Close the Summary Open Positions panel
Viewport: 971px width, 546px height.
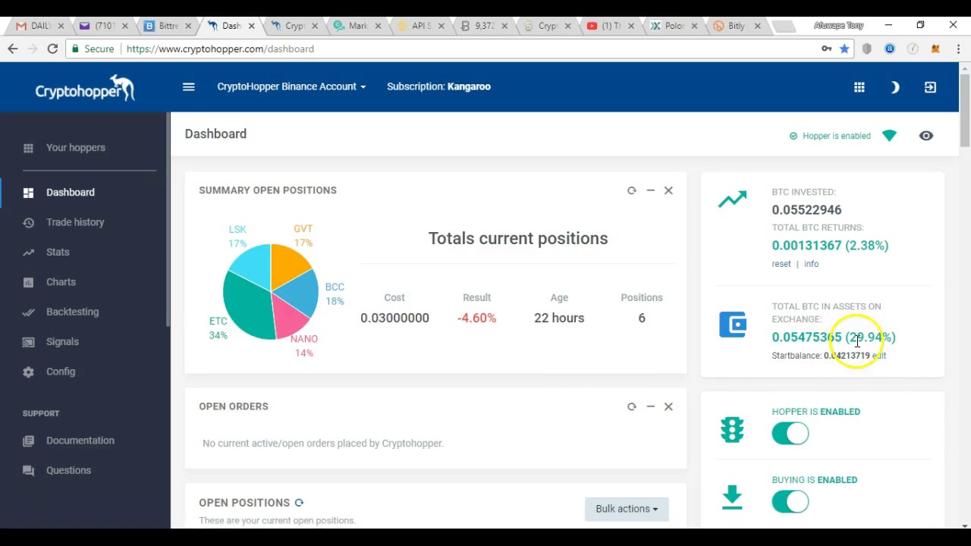(668, 190)
